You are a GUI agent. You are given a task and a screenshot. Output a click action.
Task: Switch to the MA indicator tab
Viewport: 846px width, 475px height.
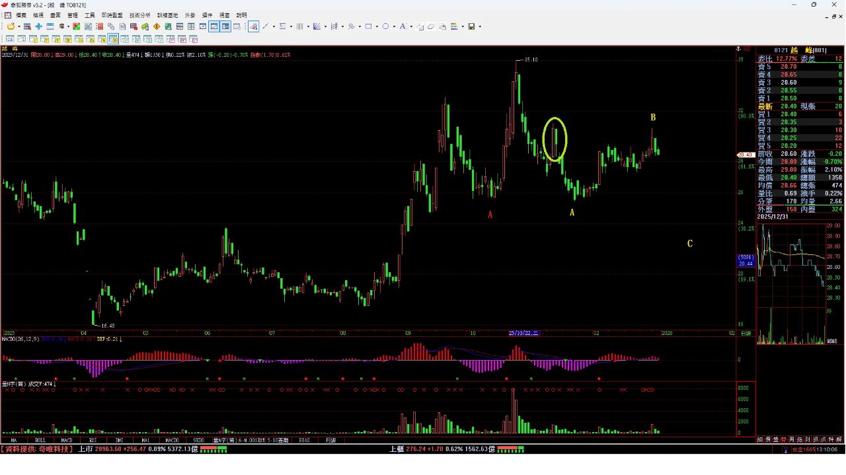click(14, 439)
